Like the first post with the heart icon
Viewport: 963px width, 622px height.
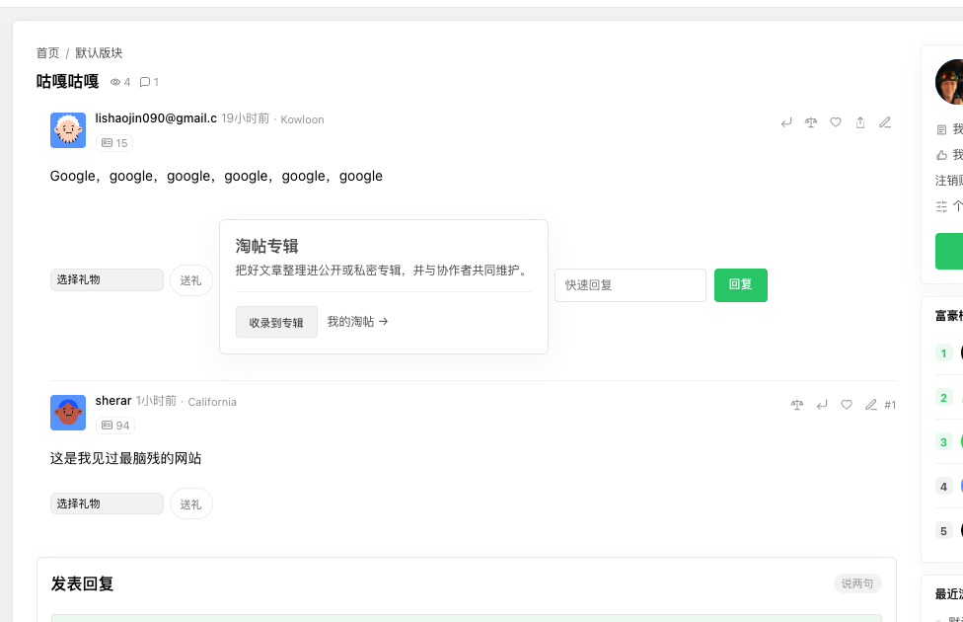836,123
